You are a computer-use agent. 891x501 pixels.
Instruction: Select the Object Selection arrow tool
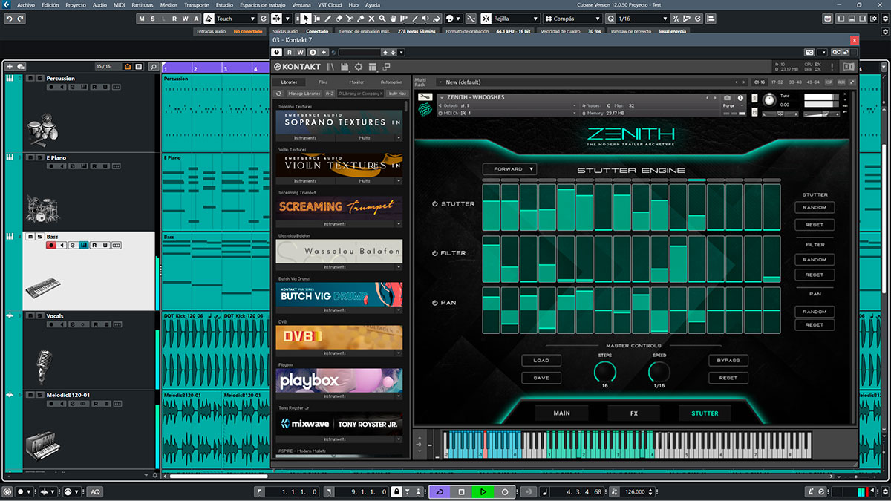coord(306,19)
